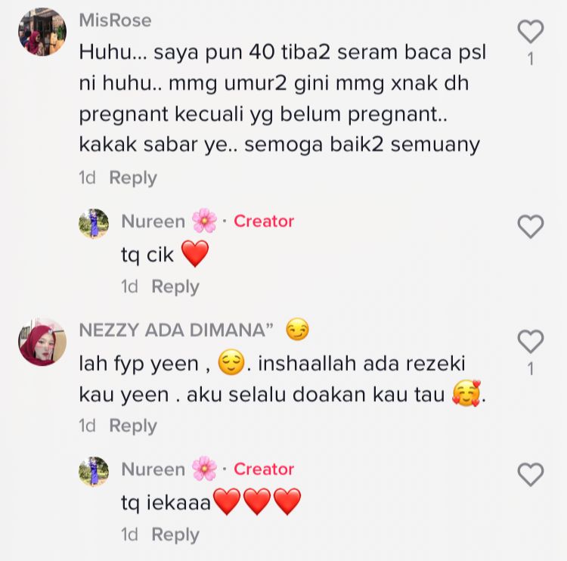The width and height of the screenshot is (567, 561).
Task: Select the Creator badge on first Nureen reply
Action: coord(264,221)
